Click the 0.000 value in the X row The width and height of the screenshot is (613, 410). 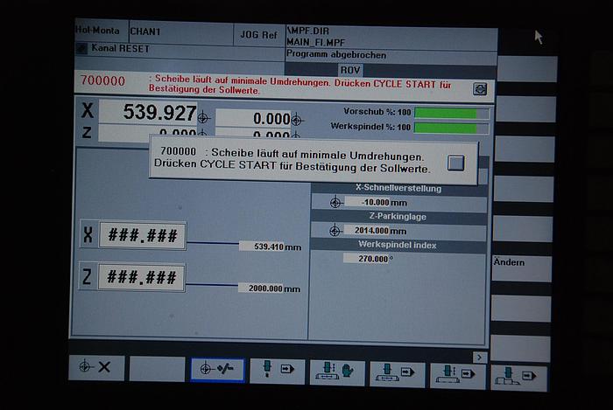tap(253, 119)
